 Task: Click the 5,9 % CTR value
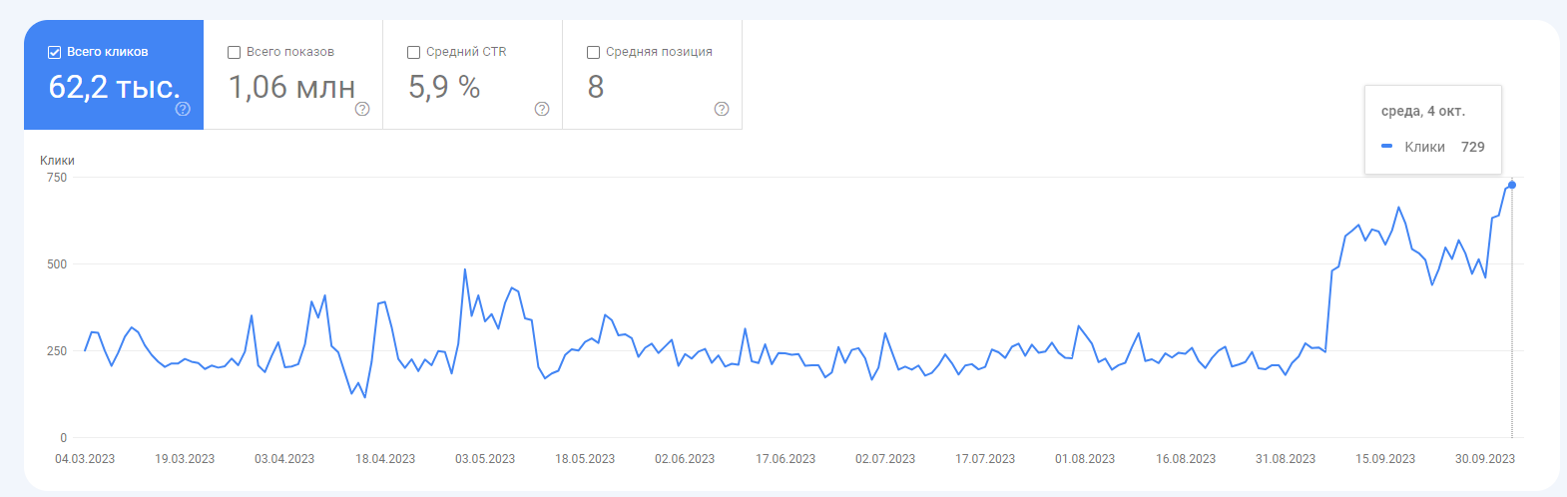(x=444, y=87)
